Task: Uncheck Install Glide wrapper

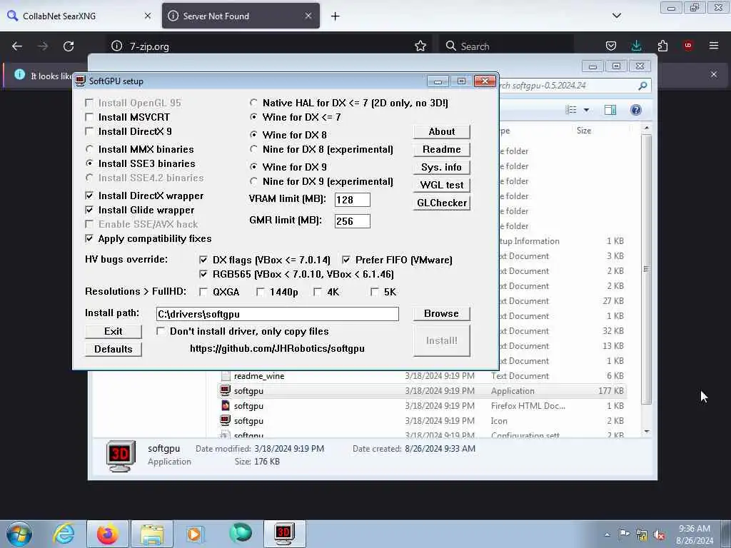Action: 89,210
